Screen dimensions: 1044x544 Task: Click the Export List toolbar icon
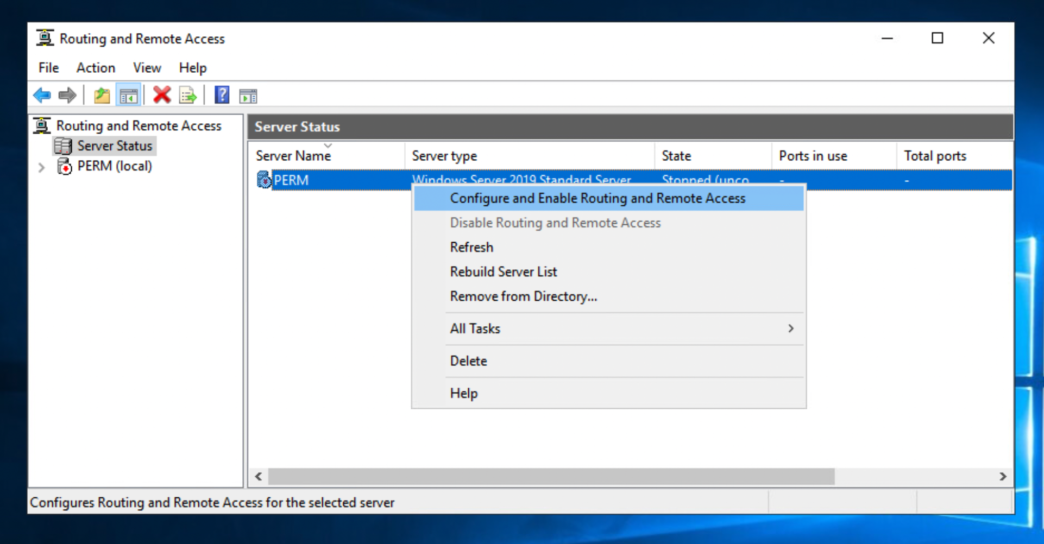(187, 94)
